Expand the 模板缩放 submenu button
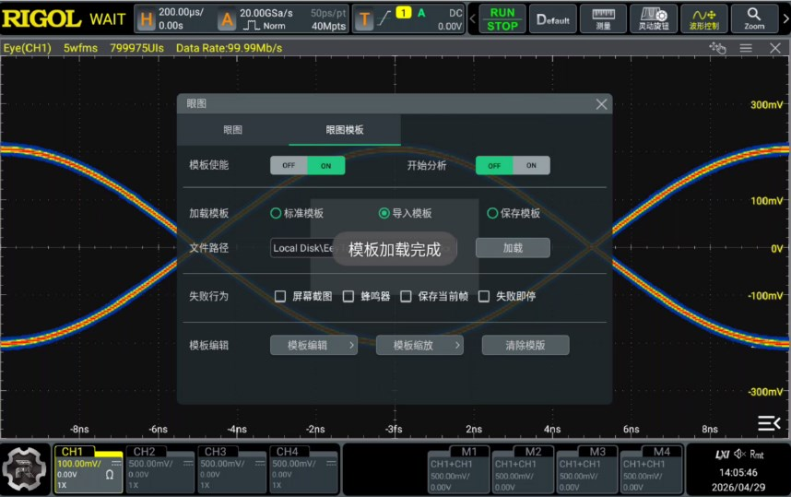791x497 pixels. tap(419, 345)
